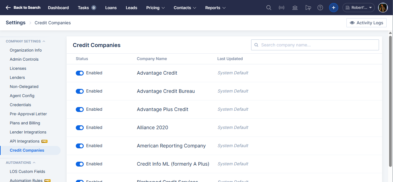Click the vertical page scrollbar
The width and height of the screenshot is (393, 182).
point(391,101)
